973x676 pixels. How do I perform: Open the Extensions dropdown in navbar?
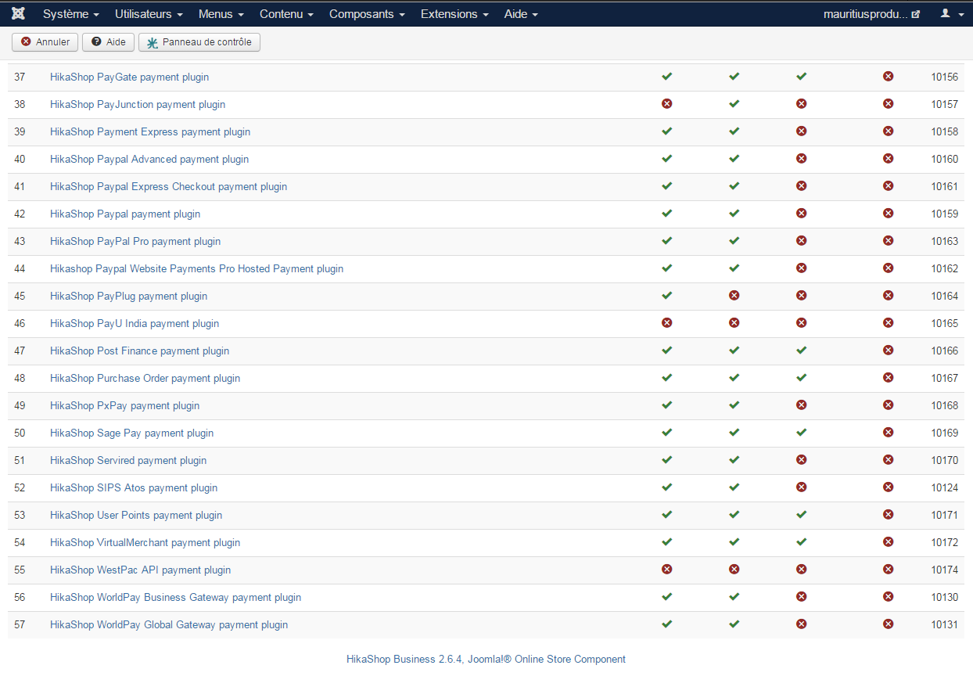(x=454, y=14)
